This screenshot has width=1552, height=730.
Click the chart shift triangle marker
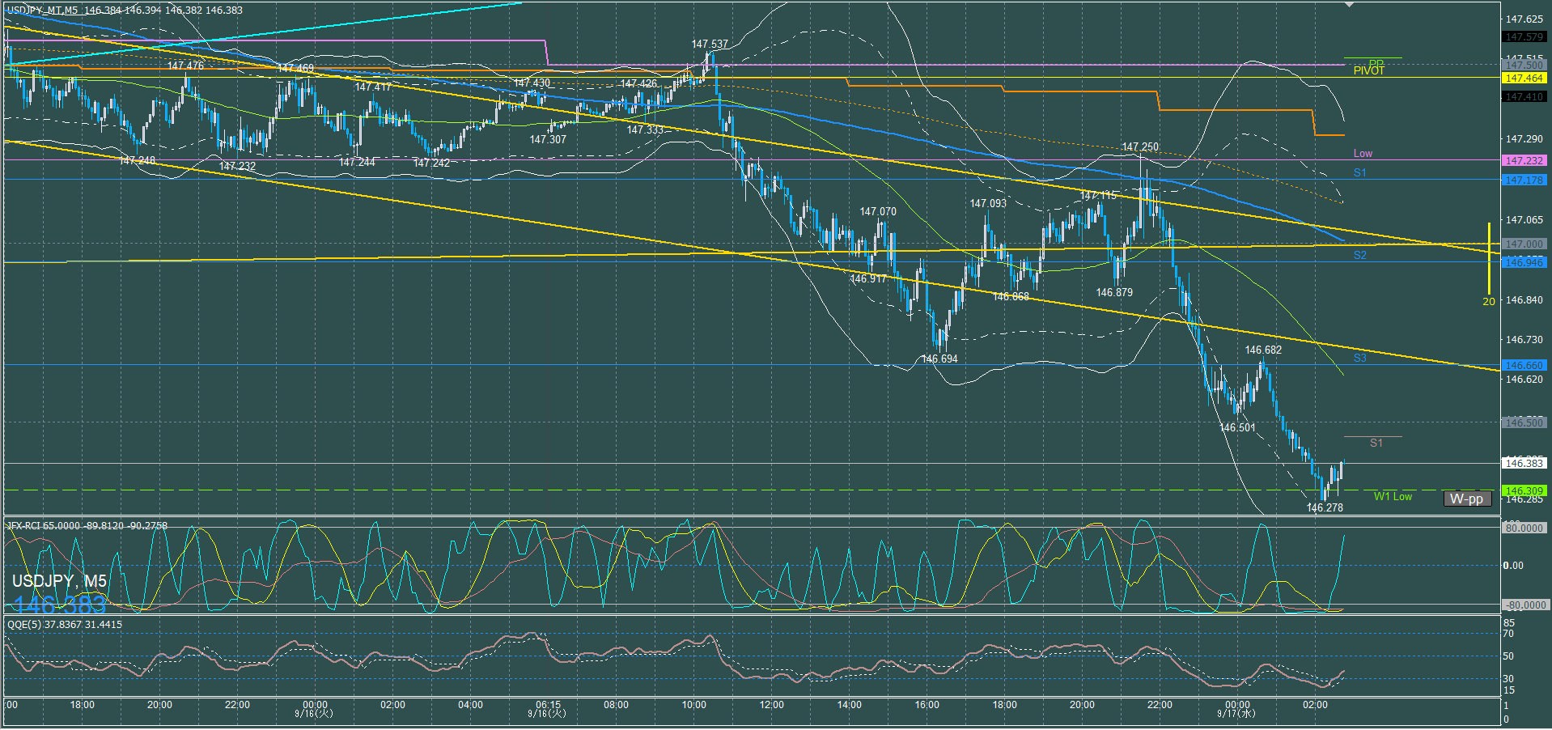[x=1349, y=5]
